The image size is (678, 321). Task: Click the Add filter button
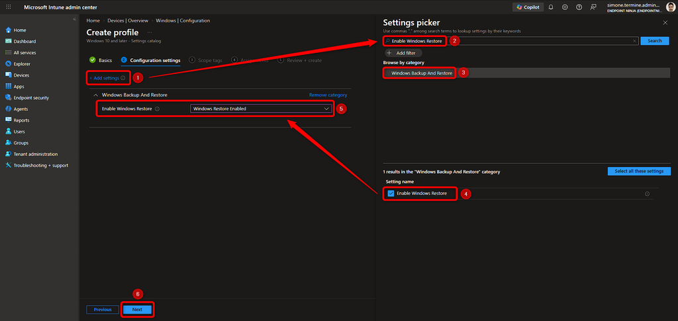(x=403, y=53)
